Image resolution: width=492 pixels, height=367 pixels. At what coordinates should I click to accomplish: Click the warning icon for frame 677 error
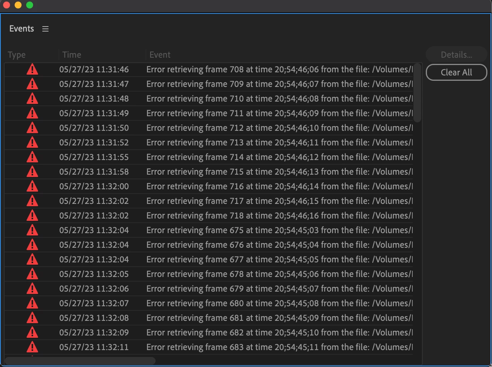pyautogui.click(x=32, y=259)
